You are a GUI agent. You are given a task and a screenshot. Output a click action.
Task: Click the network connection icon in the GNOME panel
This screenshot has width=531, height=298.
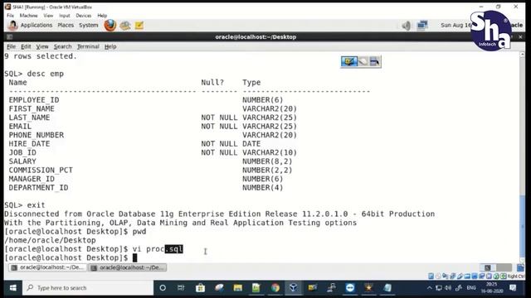[x=422, y=26]
